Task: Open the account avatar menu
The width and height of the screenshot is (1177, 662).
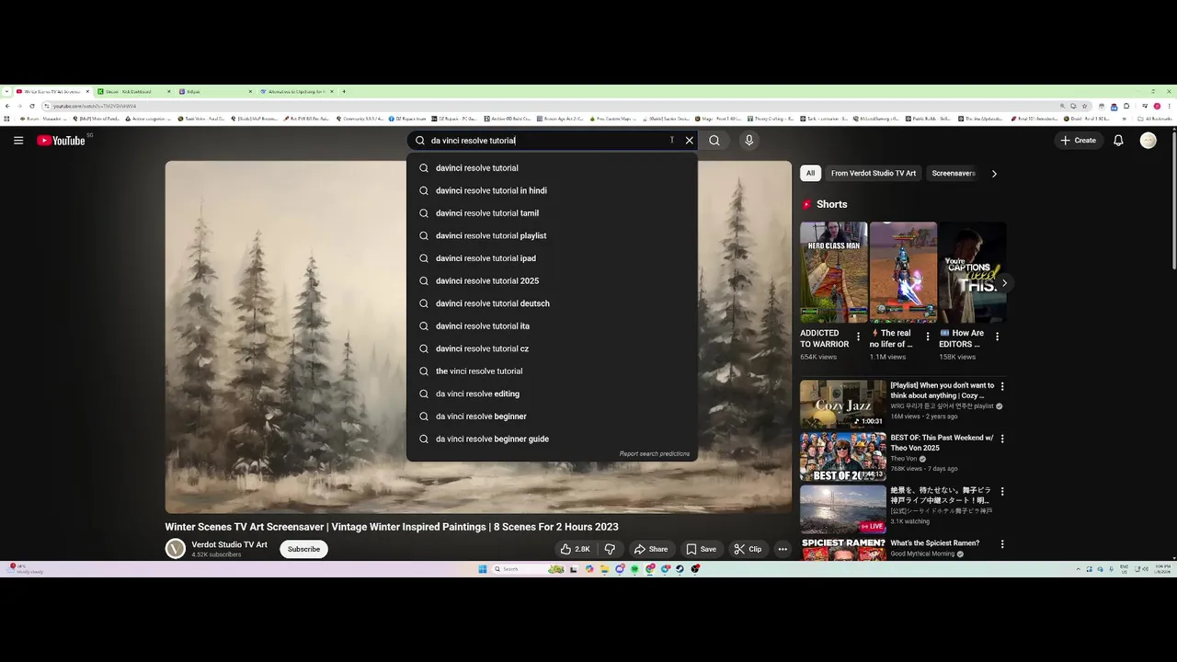Action: click(1148, 141)
